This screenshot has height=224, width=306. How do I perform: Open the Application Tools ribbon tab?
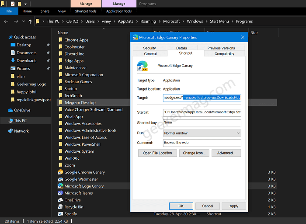(119, 11)
